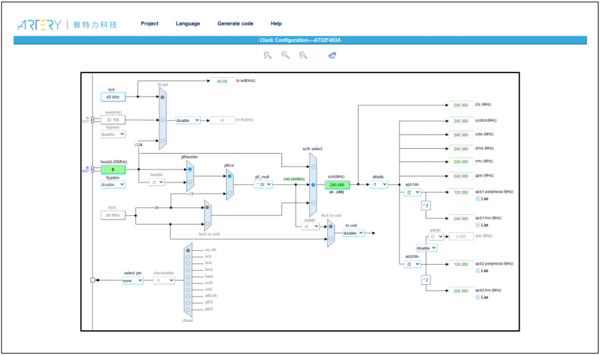Select the bottom radio in the hick to usb mux
The height and width of the screenshot is (355, 600).
[331, 239]
